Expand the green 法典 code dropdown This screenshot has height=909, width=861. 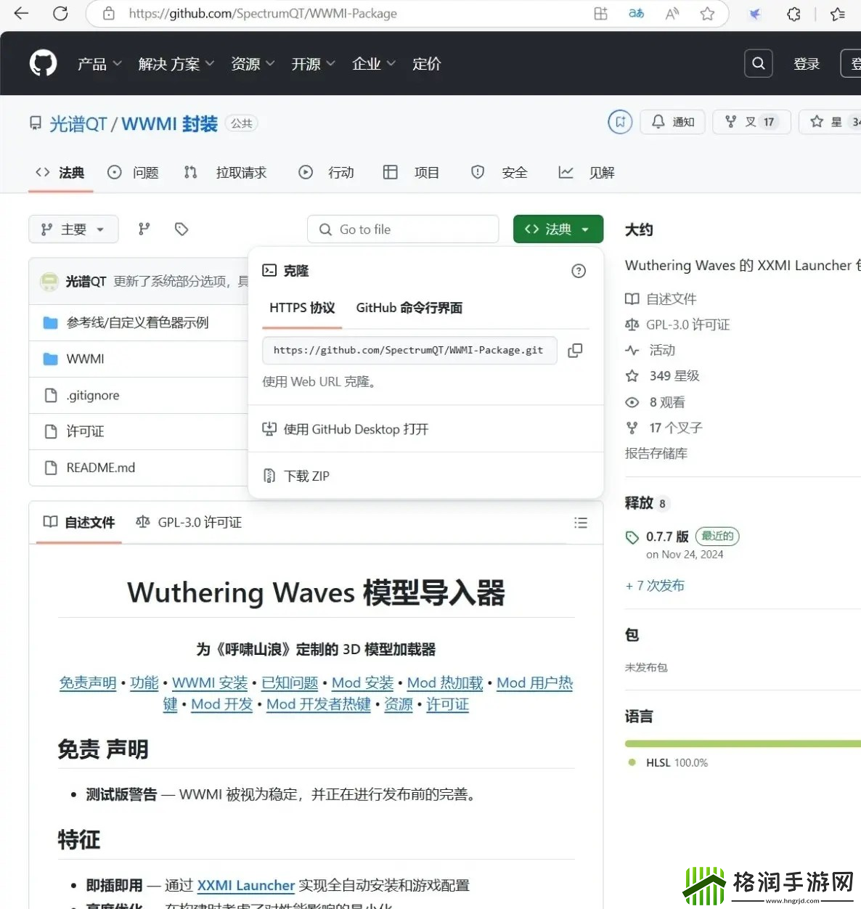pyautogui.click(x=558, y=229)
